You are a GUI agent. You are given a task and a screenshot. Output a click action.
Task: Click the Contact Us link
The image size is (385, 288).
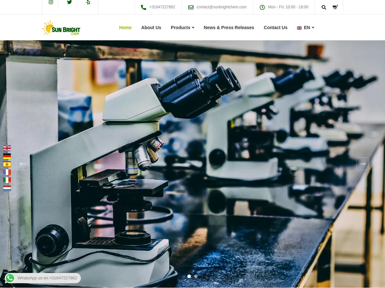point(276,28)
